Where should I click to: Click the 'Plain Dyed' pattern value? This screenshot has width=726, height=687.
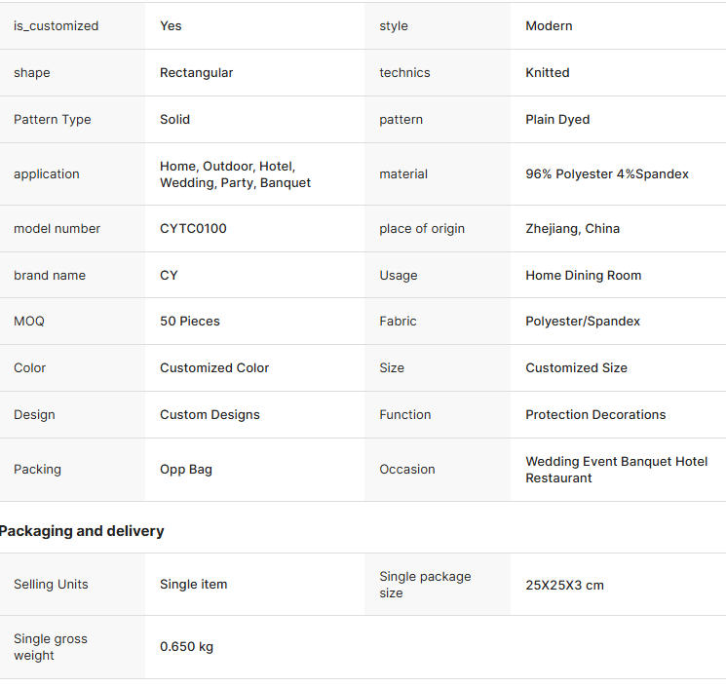tap(557, 120)
